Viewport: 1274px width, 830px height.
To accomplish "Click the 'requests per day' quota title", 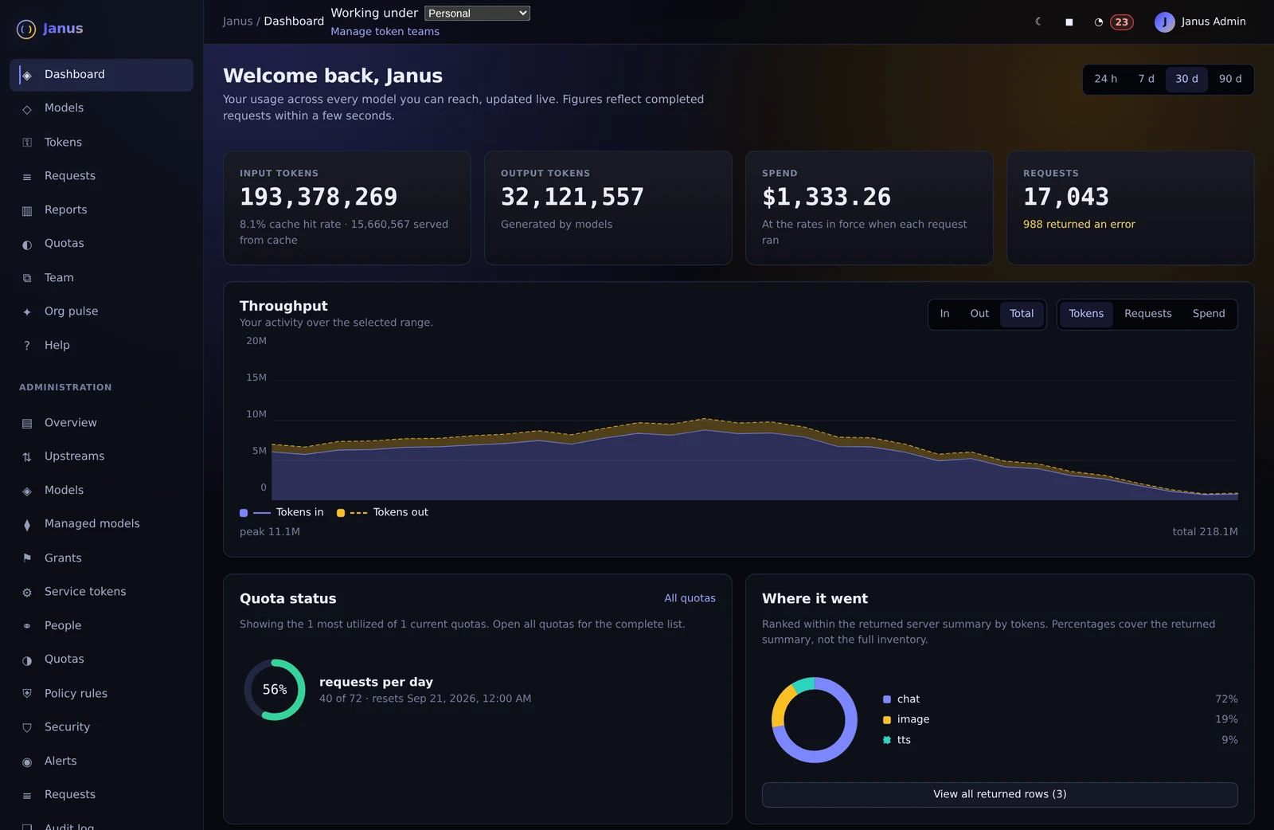I will tap(376, 683).
